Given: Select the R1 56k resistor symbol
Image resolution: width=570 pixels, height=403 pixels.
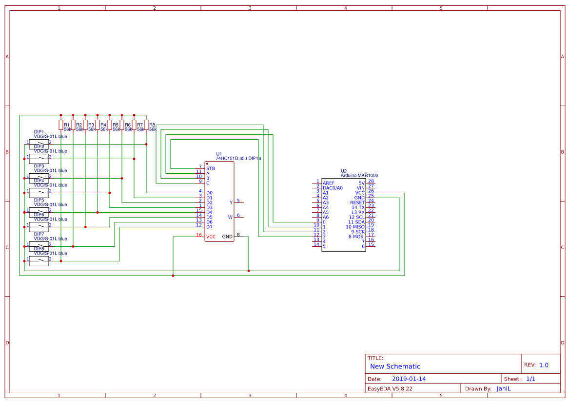Looking at the screenshot, I should pos(61,126).
